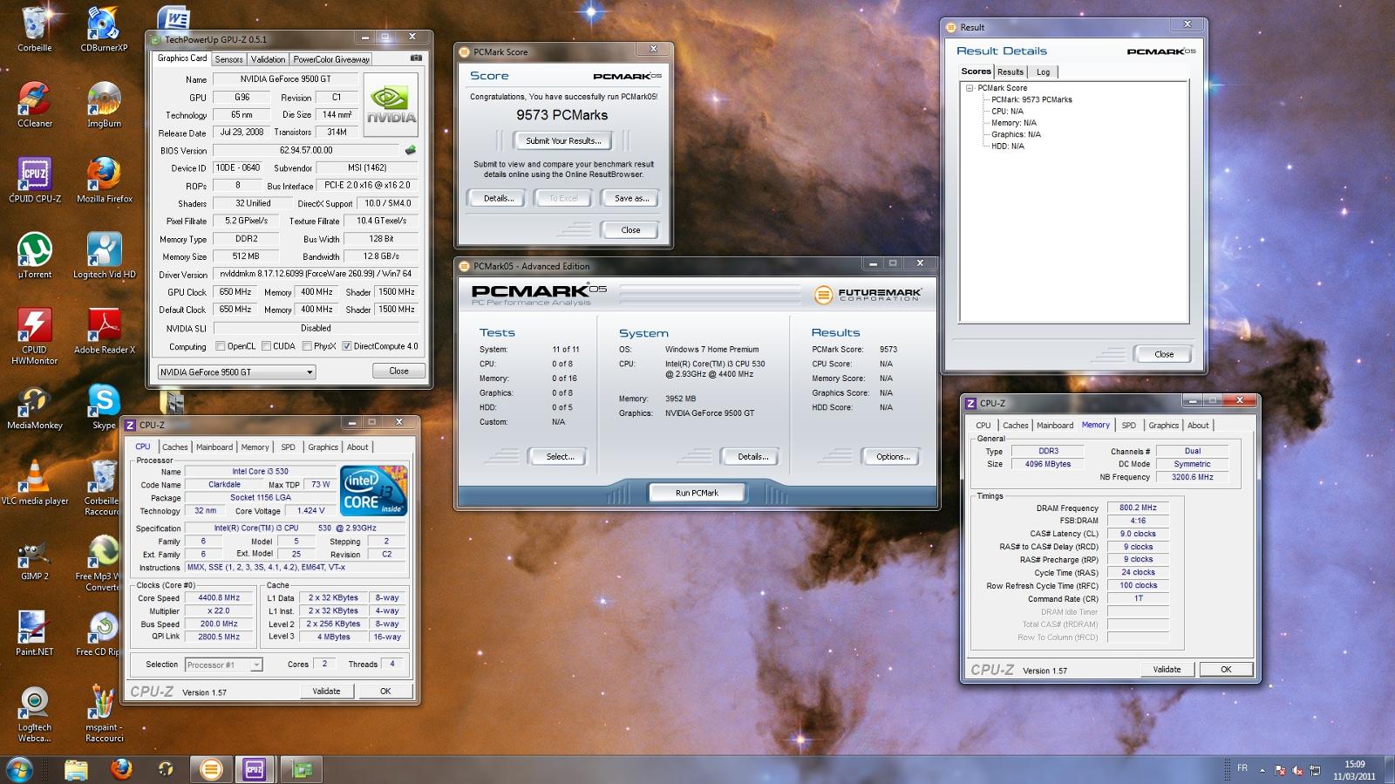Switch to Sensors tab in GPU-Z
Image resolution: width=1395 pixels, height=784 pixels.
click(228, 59)
